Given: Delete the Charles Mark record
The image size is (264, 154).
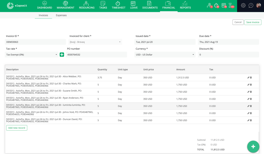Looking at the screenshot, I should (251, 85).
